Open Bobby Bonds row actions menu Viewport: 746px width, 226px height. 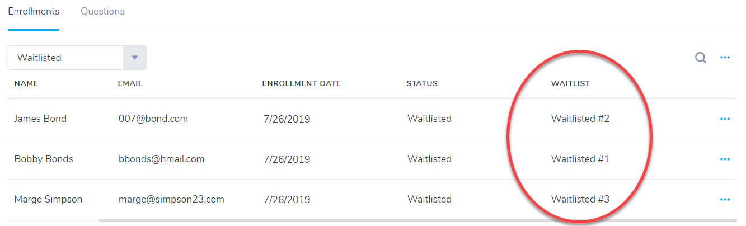(725, 159)
